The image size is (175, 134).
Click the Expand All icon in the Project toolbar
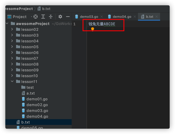tap(43, 17)
